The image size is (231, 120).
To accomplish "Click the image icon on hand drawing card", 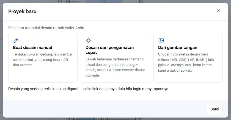I will coord(161,40).
